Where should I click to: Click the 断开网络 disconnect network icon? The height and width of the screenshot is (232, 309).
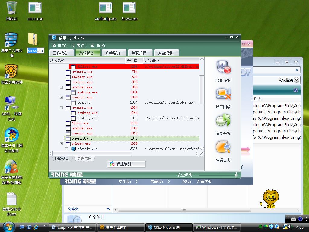click(x=223, y=94)
